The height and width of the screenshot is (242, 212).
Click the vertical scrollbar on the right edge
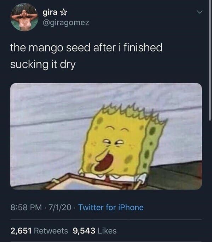pos(210,60)
